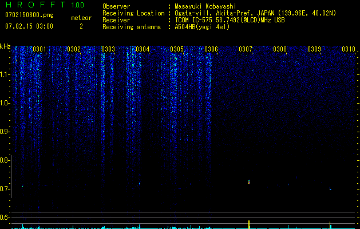This screenshot has height=229, width=360.
Task: Click the bright meteor echo near 0307
Action: [x=249, y=182]
